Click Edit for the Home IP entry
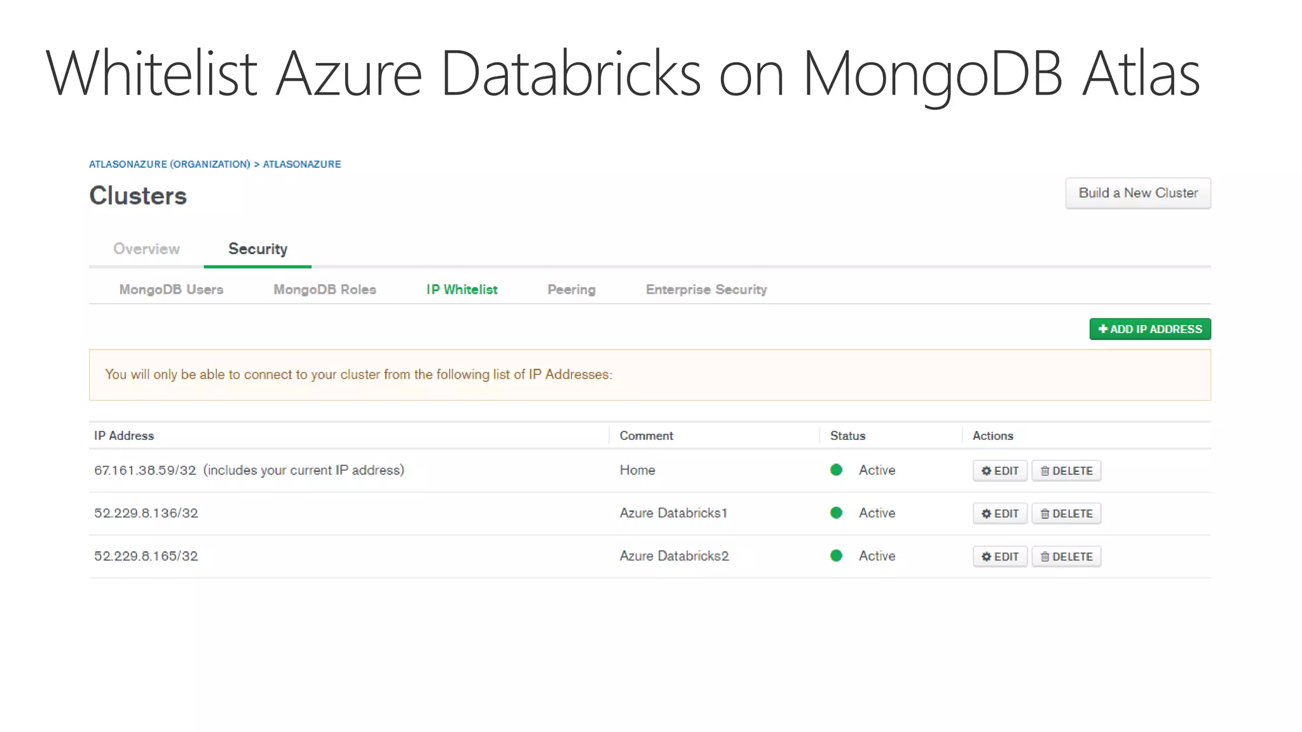Screen dimensions: 1302x732 pyautogui.click(x=999, y=471)
